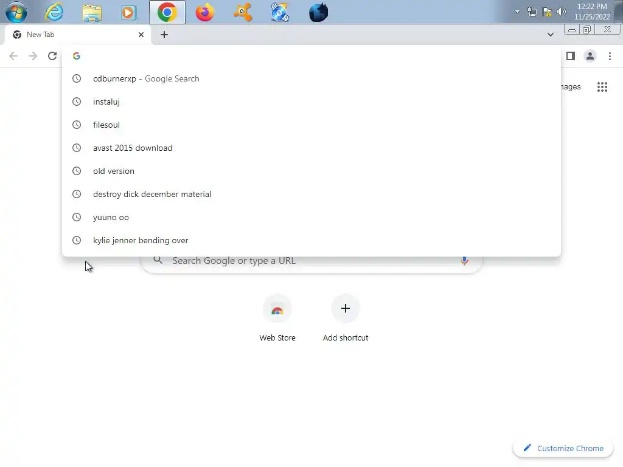623x467 pixels.
Task: Toggle the Chrome side panel
Action: pos(571,56)
